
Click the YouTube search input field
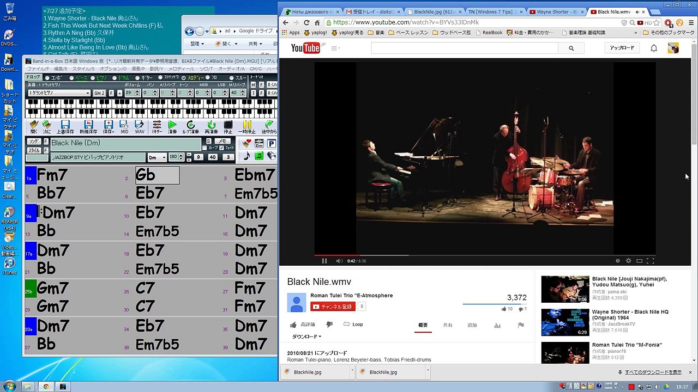click(465, 48)
